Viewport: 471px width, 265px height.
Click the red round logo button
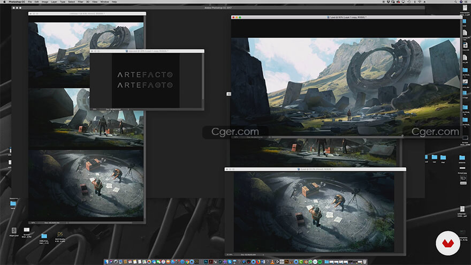[448, 243]
